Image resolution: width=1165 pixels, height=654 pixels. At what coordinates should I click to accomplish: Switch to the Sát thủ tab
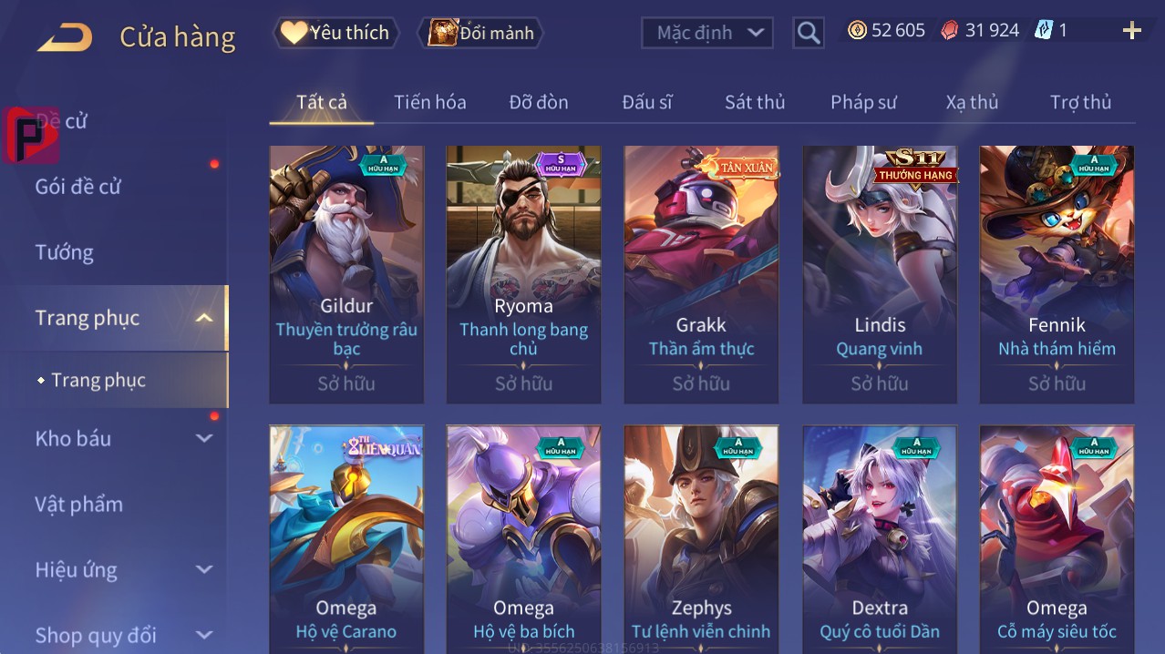(x=755, y=102)
